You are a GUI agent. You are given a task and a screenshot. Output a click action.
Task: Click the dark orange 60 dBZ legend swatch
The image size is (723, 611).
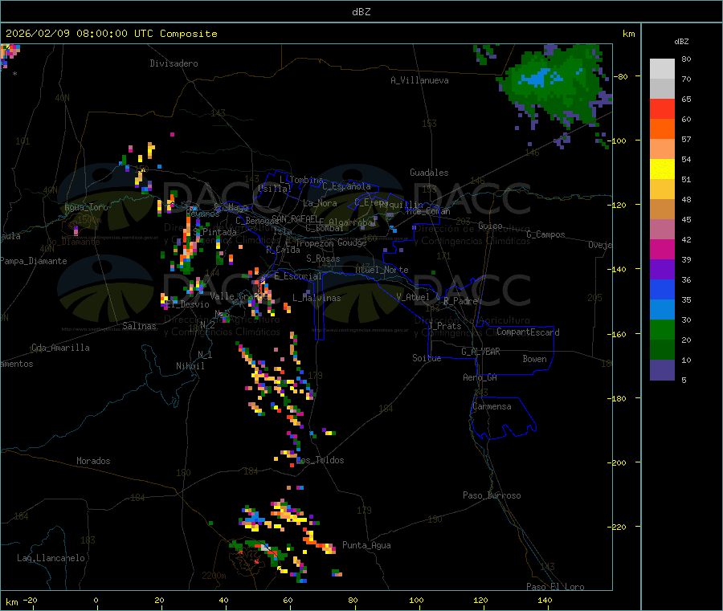tap(662, 129)
